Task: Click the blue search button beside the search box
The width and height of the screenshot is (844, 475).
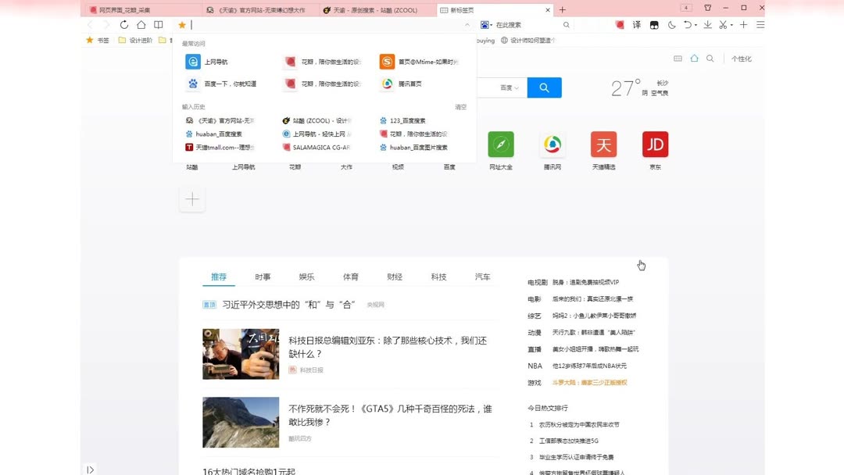Action: pyautogui.click(x=544, y=87)
